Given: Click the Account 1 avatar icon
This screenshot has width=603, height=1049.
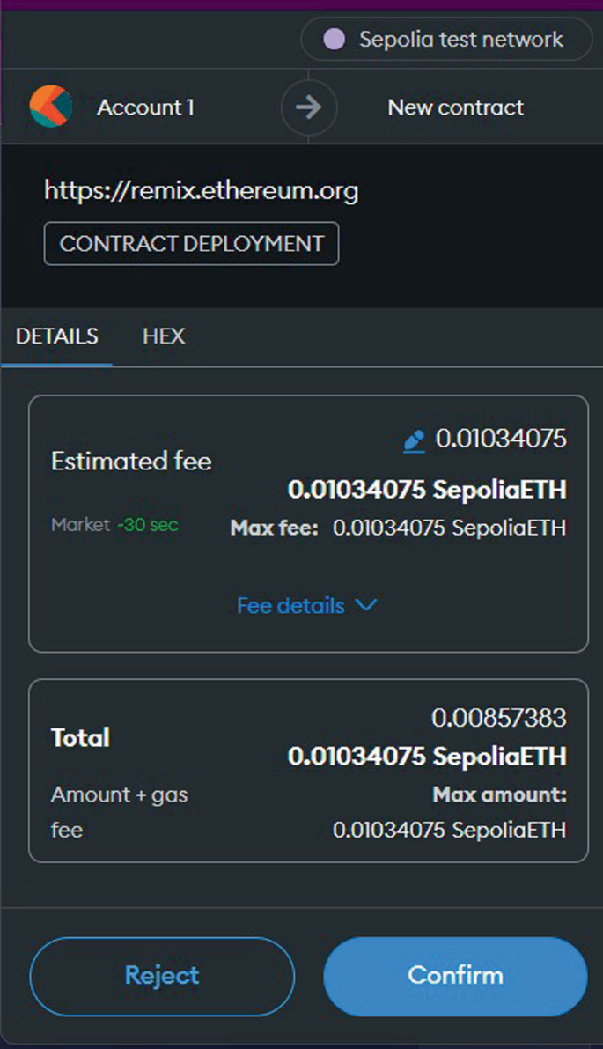Looking at the screenshot, I should (x=51, y=107).
